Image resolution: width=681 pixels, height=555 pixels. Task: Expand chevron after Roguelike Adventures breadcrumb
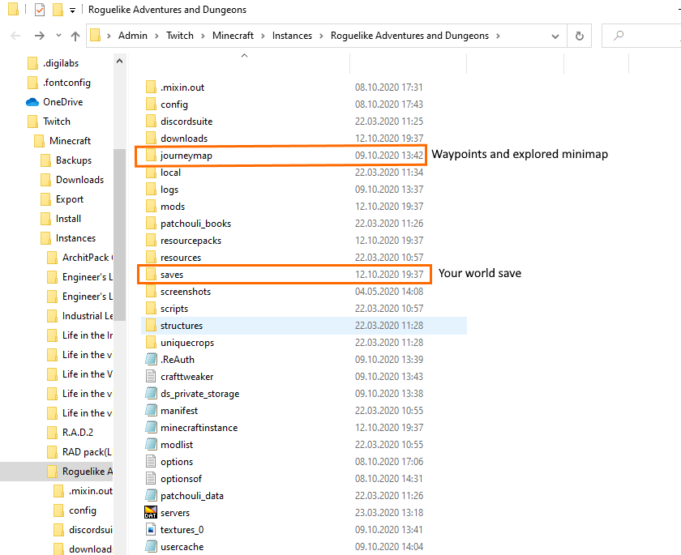[498, 36]
